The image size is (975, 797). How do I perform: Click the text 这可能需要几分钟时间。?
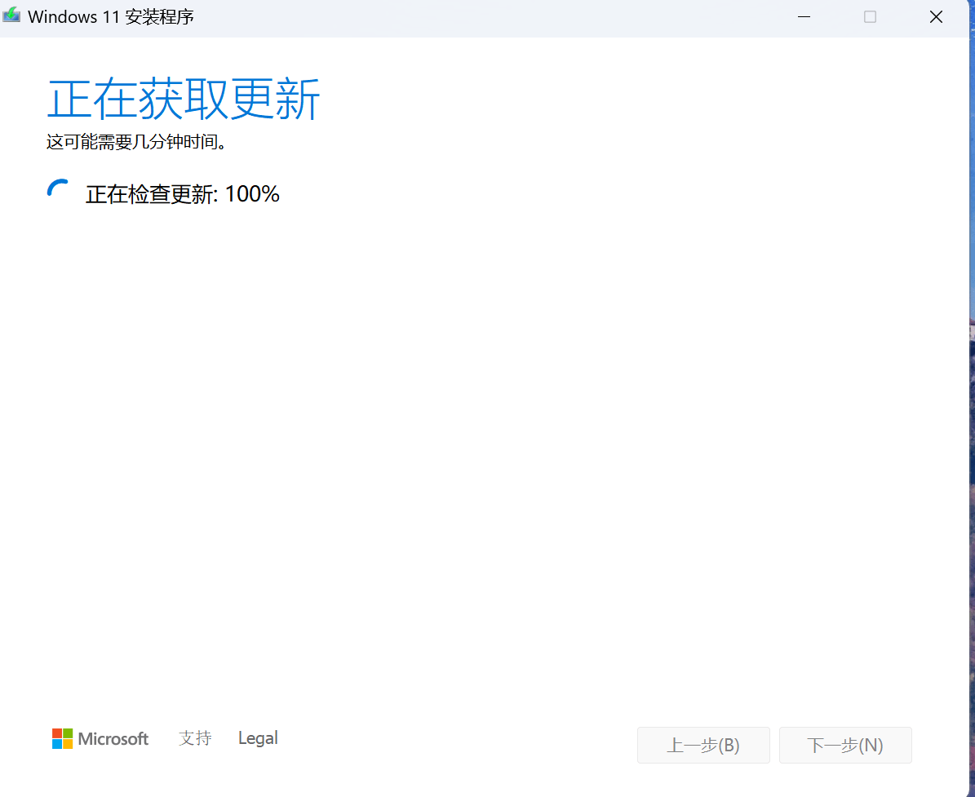pyautogui.click(x=136, y=142)
